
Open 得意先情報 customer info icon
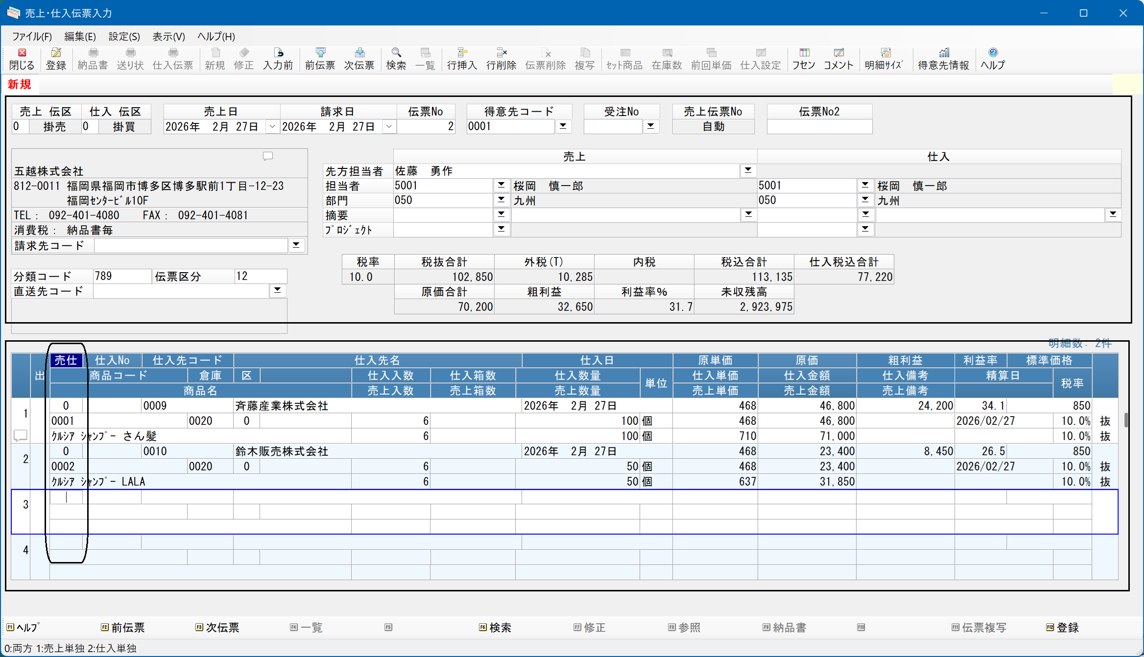coord(943,59)
